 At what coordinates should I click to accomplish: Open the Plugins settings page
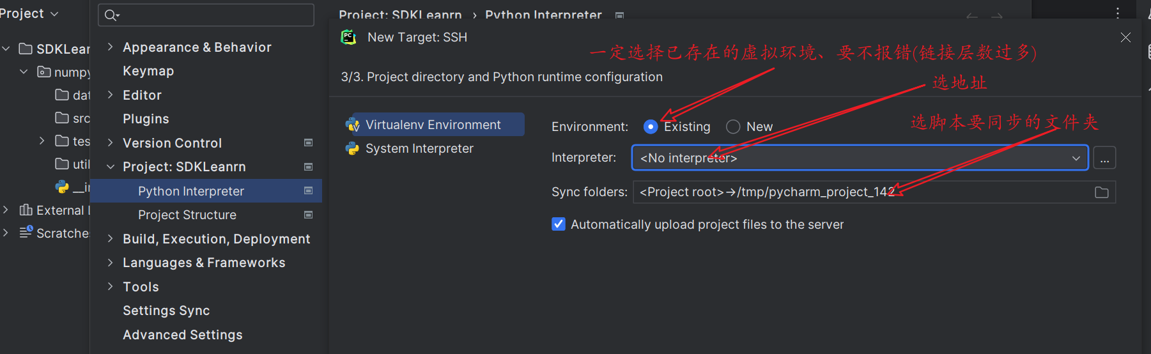point(146,119)
